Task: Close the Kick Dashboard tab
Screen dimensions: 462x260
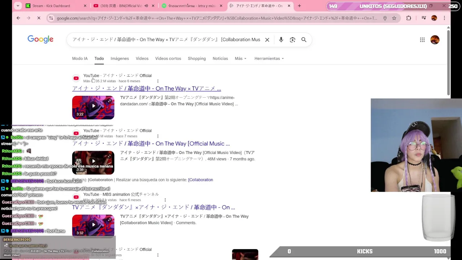Action: [x=85, y=6]
